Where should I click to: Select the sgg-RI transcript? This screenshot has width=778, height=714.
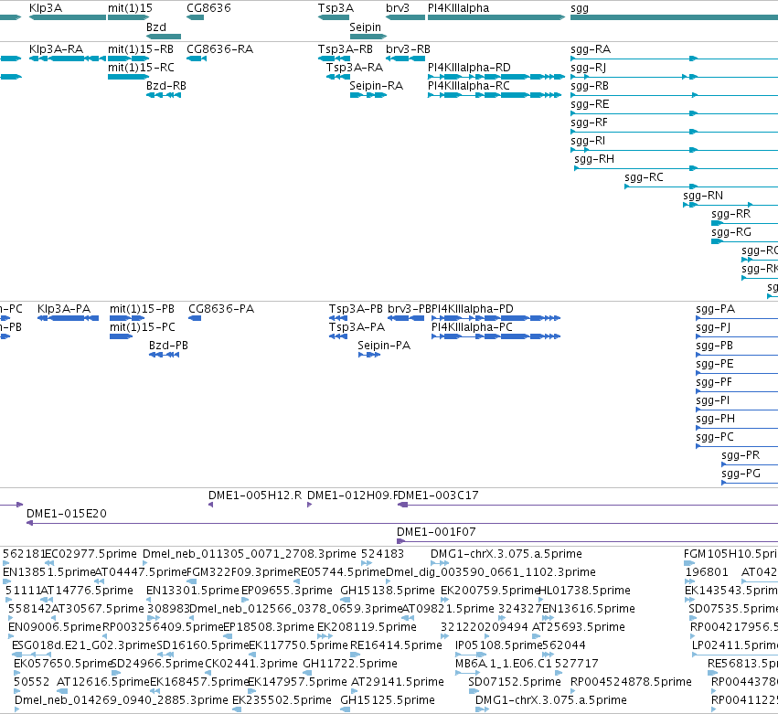[x=675, y=150]
